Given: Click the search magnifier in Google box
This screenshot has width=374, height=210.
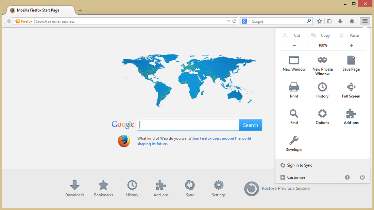Looking at the screenshot, I should (x=309, y=21).
